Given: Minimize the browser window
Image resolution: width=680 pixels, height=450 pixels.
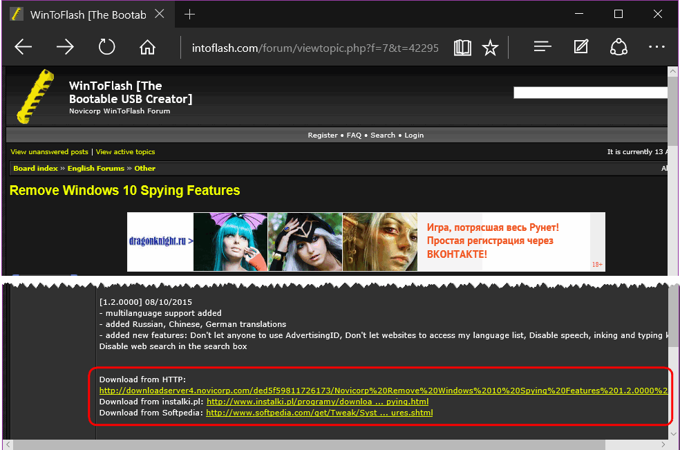Looking at the screenshot, I should [579, 14].
